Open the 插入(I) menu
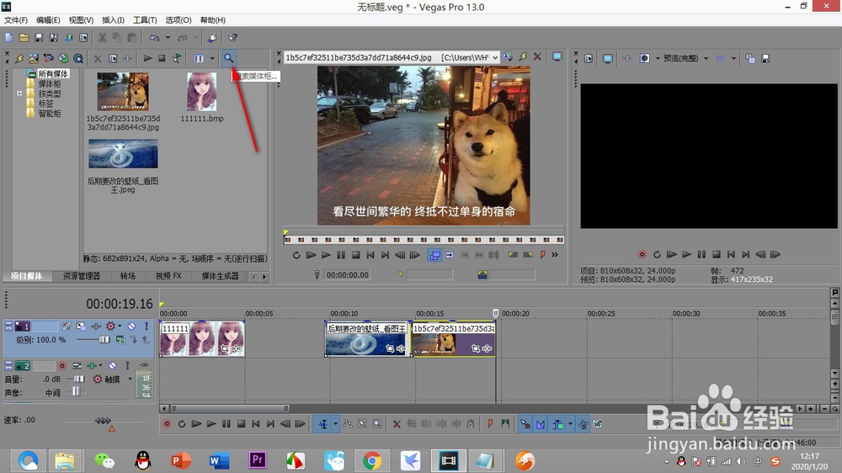This screenshot has height=473, width=842. (113, 20)
